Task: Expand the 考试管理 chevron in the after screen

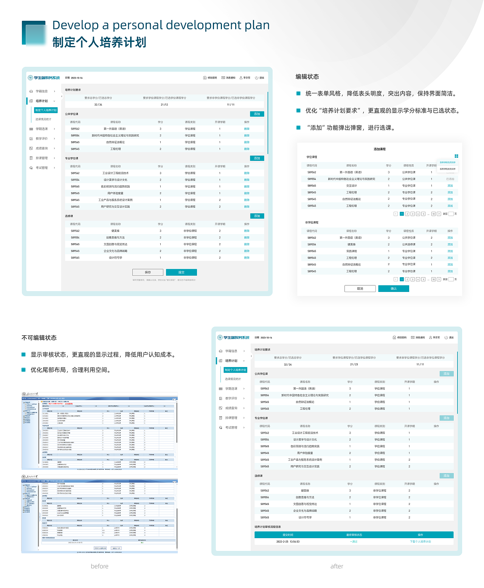Action: click(244, 427)
